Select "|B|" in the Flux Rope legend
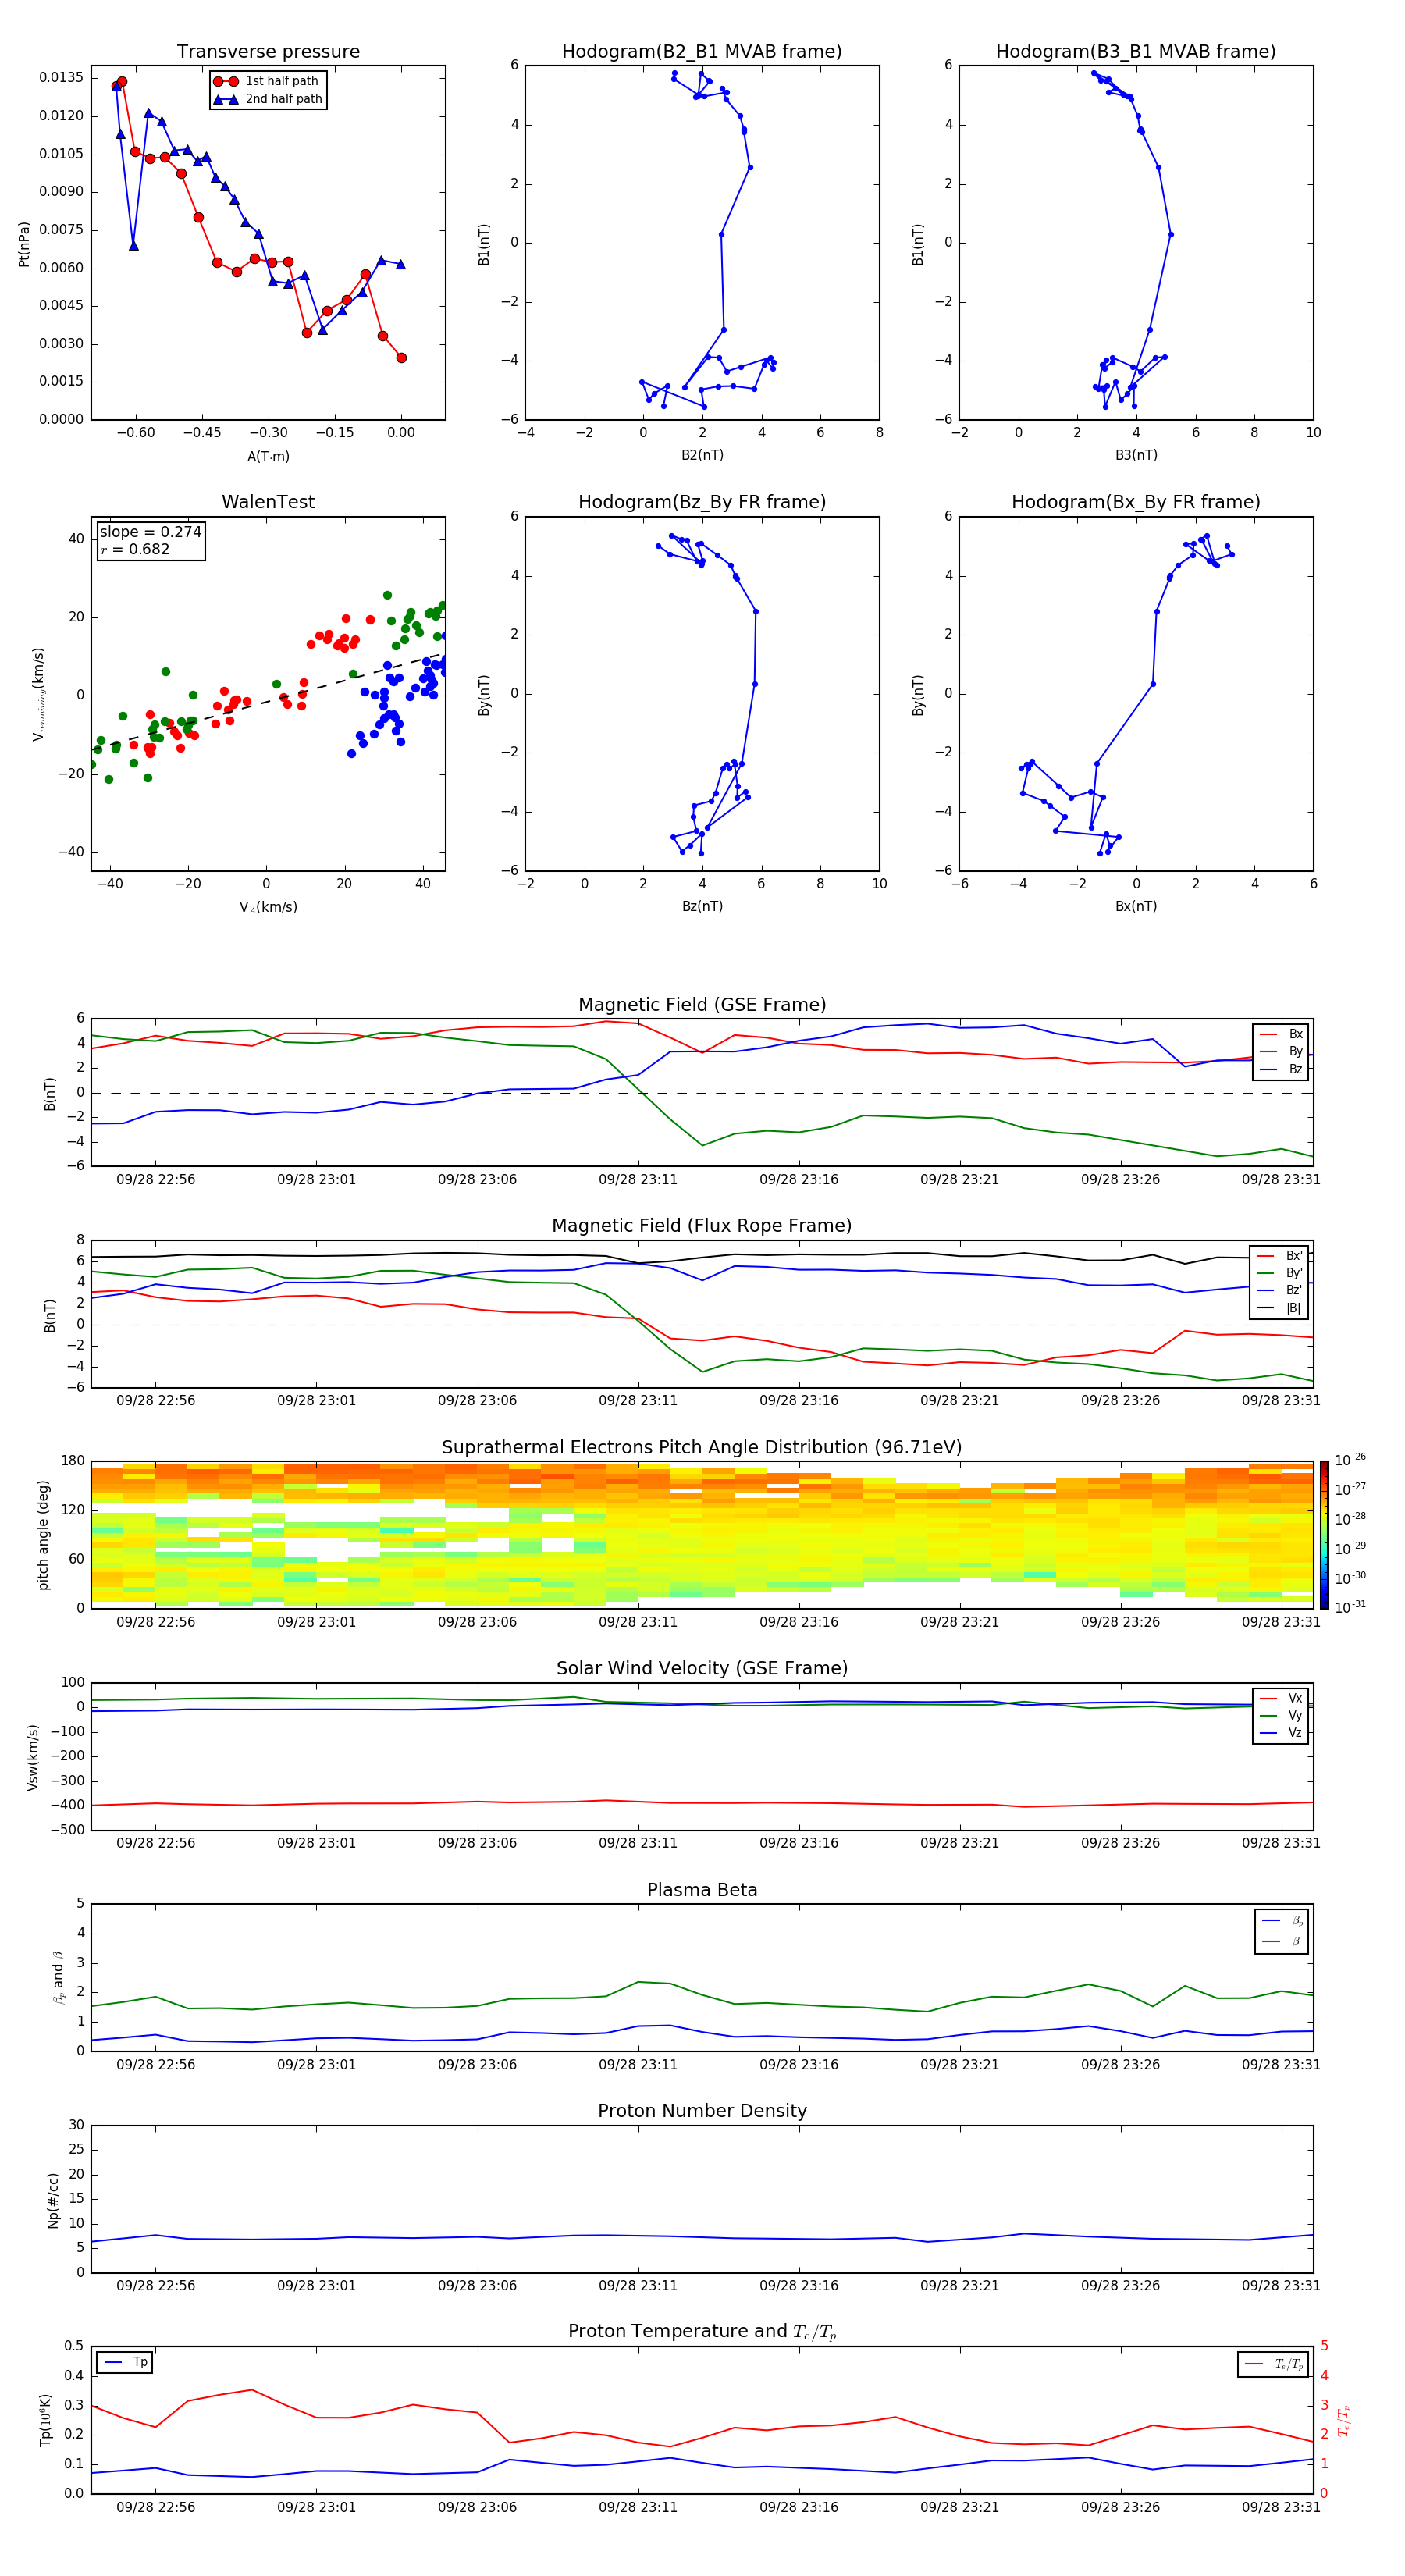The width and height of the screenshot is (1405, 2576). coord(1279,1308)
